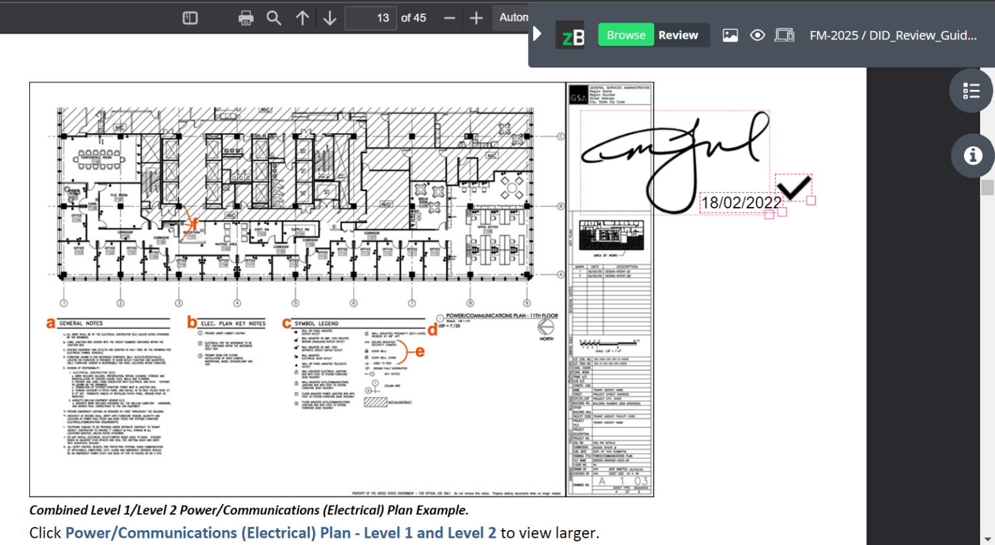Open the Print dialog from the toolbar

pyautogui.click(x=246, y=17)
